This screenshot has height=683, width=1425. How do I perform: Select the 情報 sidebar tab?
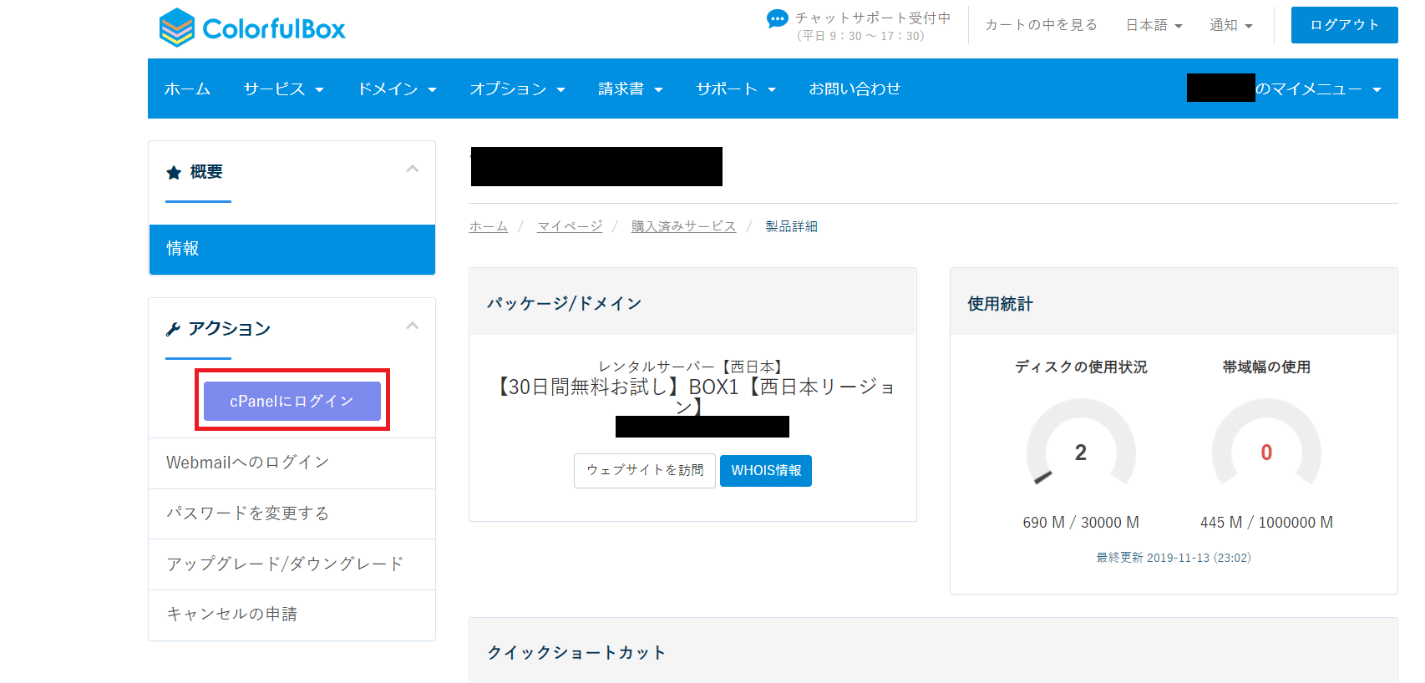point(292,249)
